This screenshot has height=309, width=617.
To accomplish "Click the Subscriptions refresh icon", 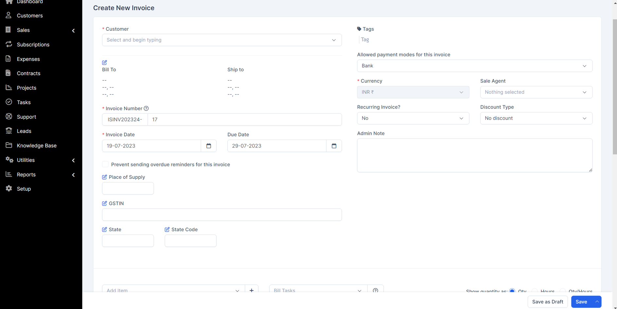I will (x=9, y=44).
